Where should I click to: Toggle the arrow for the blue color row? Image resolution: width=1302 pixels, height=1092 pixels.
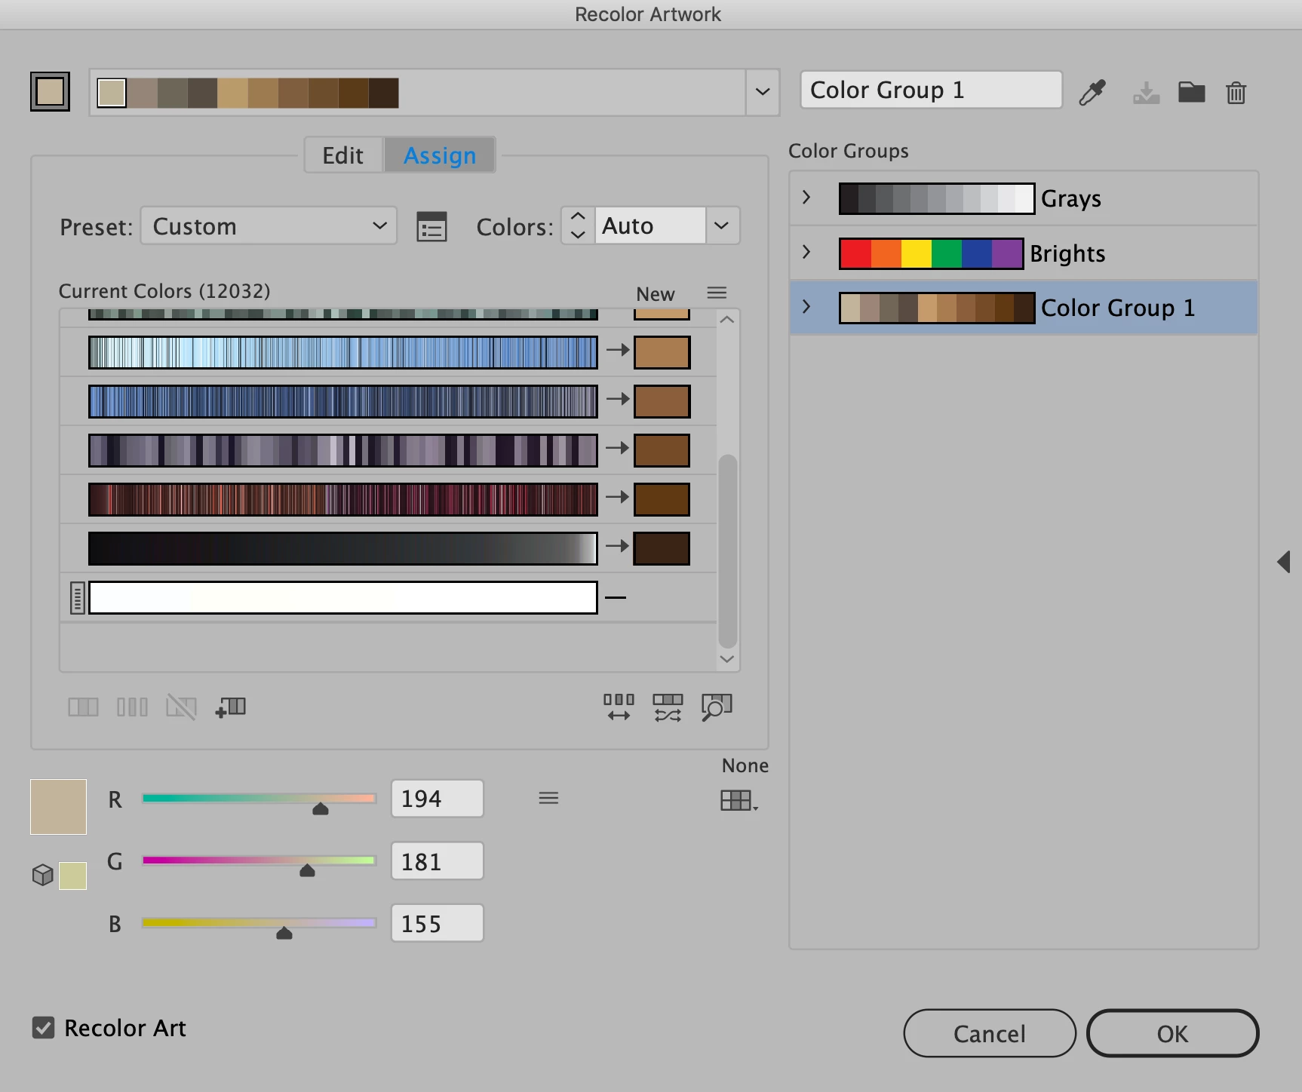(x=618, y=398)
